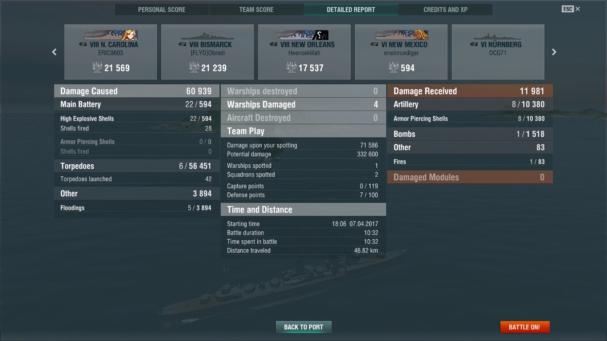Click the Bismarck battleship class icon
The width and height of the screenshot is (607, 341).
[x=183, y=44]
